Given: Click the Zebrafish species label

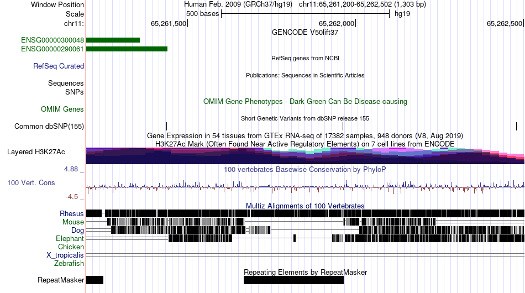Looking at the screenshot, I should [69, 264].
